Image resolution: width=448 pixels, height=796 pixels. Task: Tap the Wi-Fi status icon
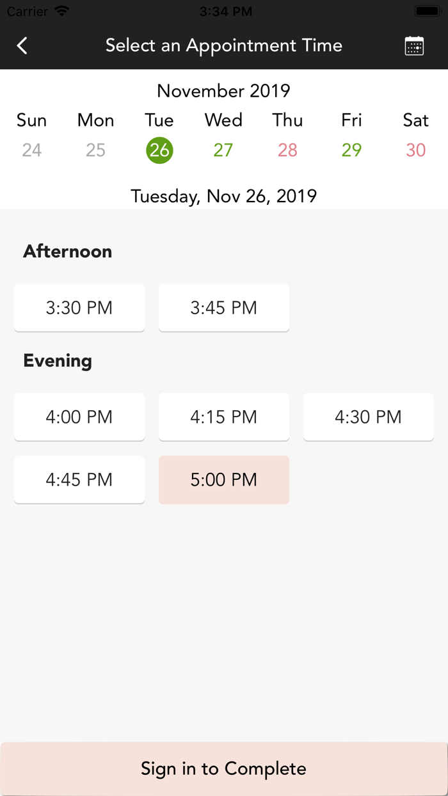[61, 12]
